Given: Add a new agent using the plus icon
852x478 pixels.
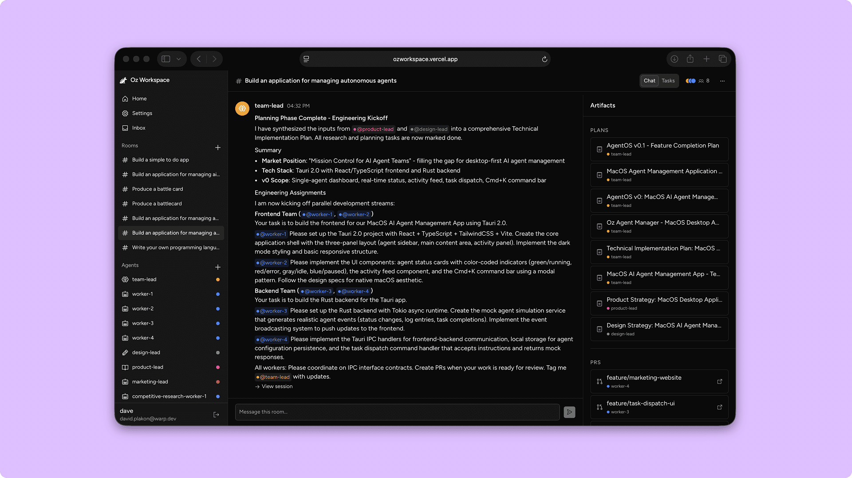Looking at the screenshot, I should (x=218, y=267).
